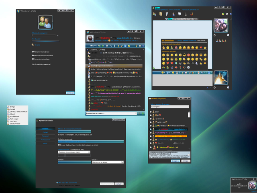Click the block contact icon in chat window toolbar
The height and width of the screenshot is (193, 257).
coord(192,14)
